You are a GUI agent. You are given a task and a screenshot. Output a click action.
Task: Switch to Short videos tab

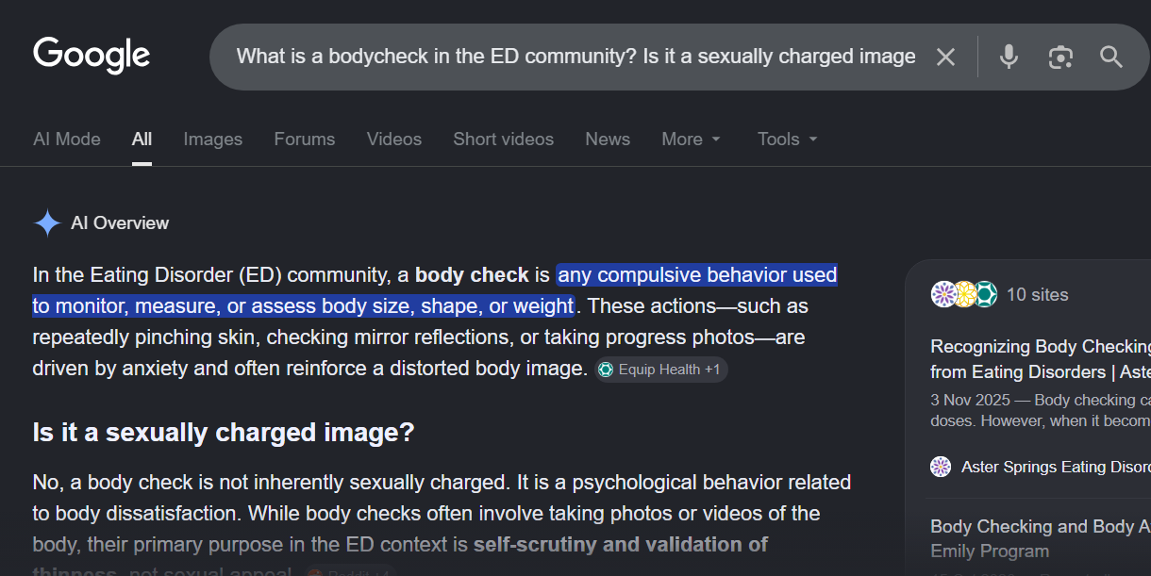504,139
